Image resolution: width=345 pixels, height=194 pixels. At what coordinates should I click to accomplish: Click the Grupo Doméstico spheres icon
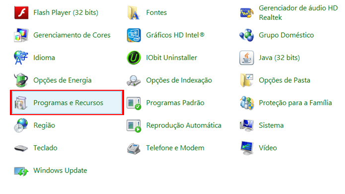tap(247, 35)
